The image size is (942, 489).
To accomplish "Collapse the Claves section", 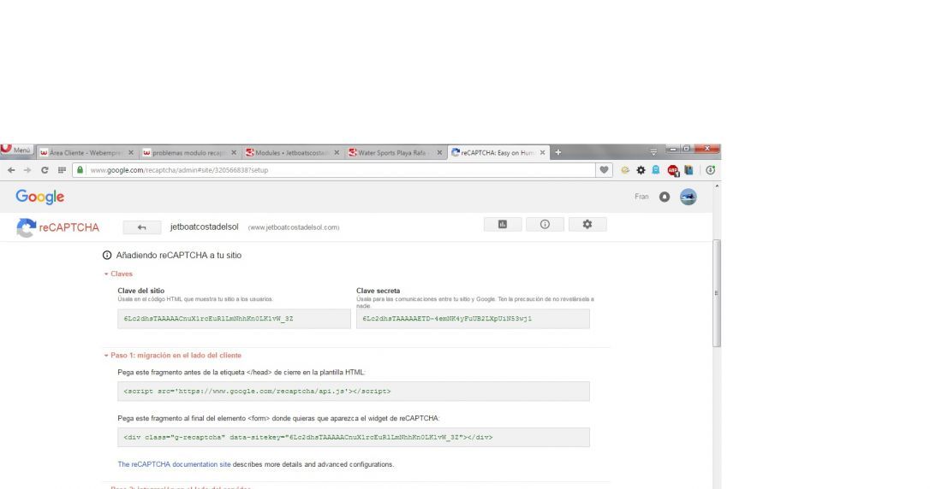I will coord(118,274).
